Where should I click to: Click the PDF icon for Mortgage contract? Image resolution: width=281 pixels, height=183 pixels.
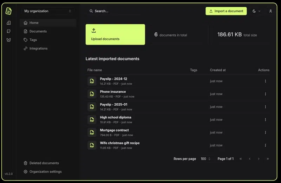click(x=92, y=132)
